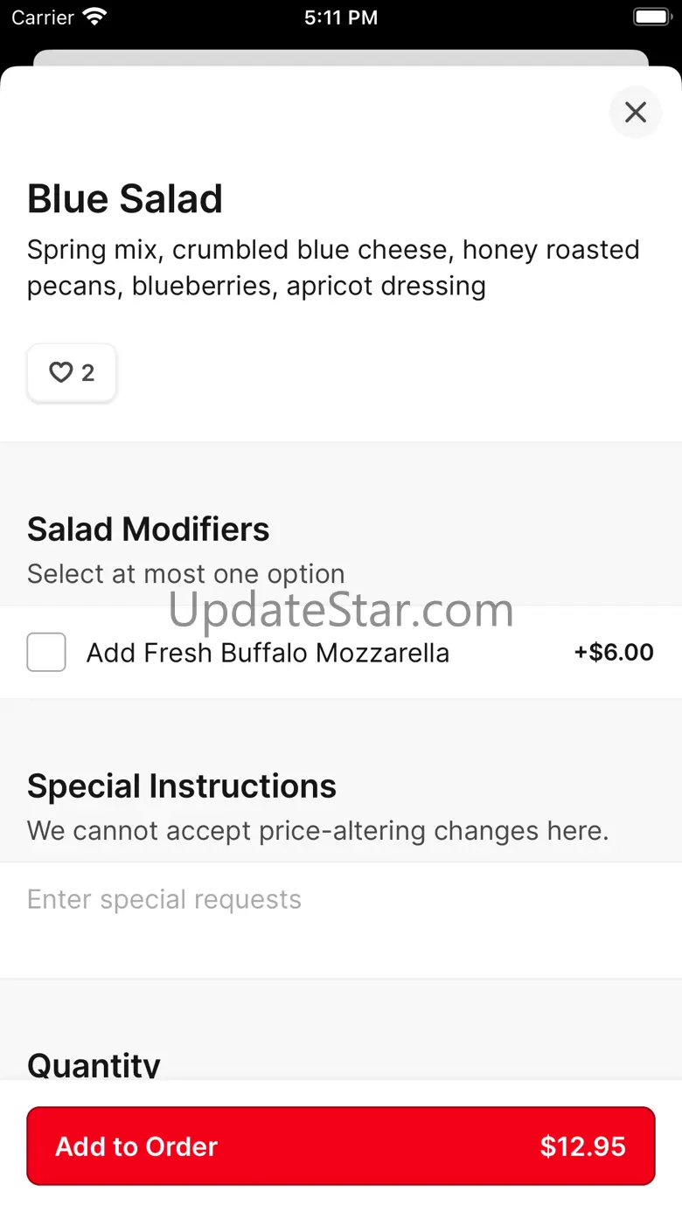This screenshot has height=1212, width=682.
Task: Check the Add Fresh Buffalo Mozzarella box
Action: pyautogui.click(x=46, y=652)
